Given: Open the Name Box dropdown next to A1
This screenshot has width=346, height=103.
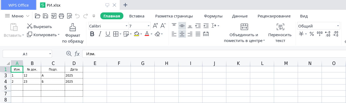Looking at the screenshot, I should coord(50,54).
